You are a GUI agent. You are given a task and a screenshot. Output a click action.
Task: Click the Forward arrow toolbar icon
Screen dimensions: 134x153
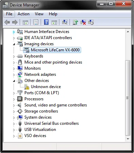(15, 22)
